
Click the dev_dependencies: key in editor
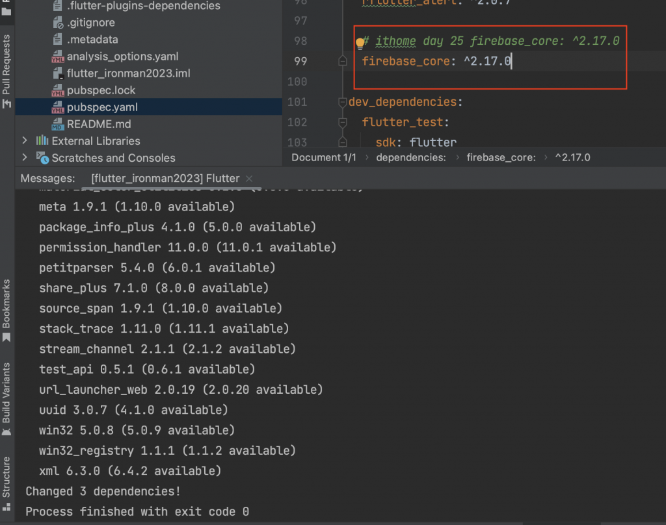[x=405, y=102]
